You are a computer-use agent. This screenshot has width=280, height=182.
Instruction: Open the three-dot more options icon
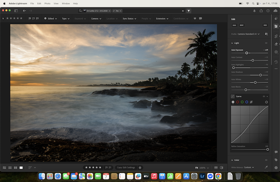tap(276, 69)
